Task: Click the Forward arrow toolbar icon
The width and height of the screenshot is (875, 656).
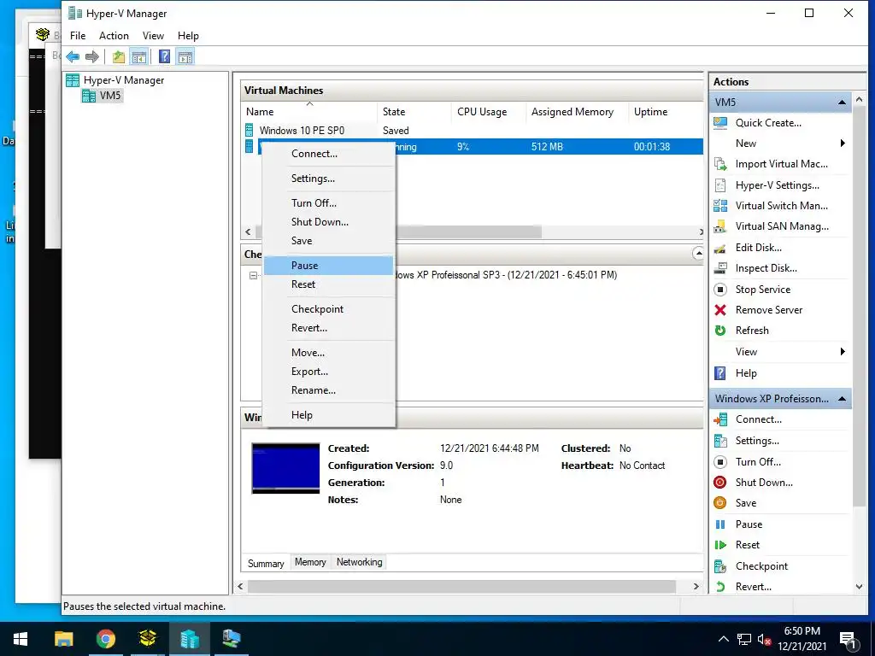Action: (x=92, y=56)
